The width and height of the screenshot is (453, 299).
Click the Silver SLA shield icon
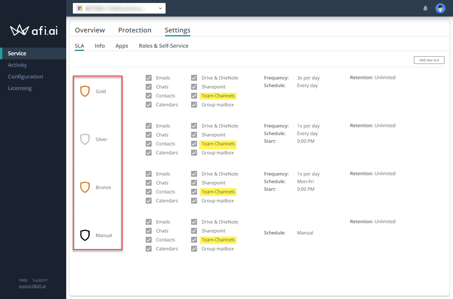tap(85, 139)
